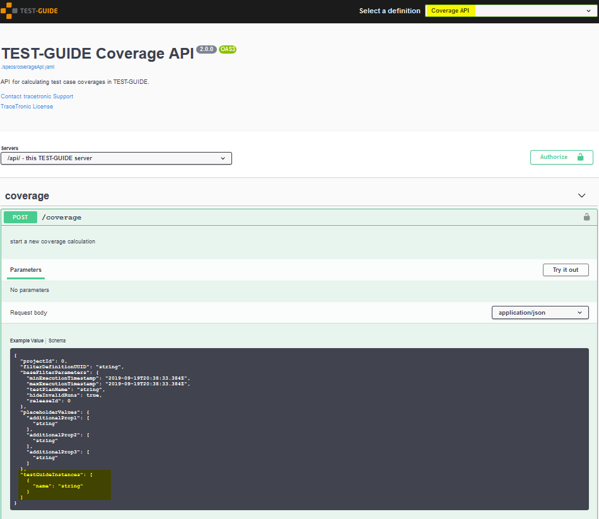Screen dimensions: 599x519
Task: Click the /coverage endpoint path
Action: [62, 216]
